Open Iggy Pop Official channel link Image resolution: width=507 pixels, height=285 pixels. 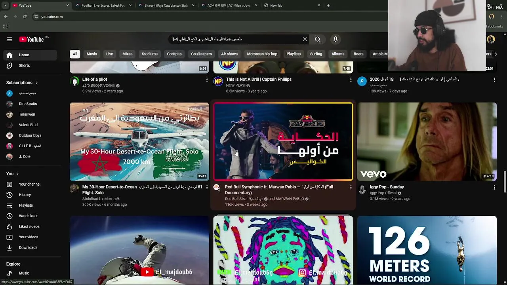click(x=383, y=193)
